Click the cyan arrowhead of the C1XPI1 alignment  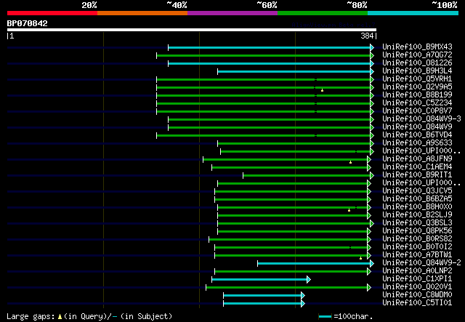(x=309, y=279)
